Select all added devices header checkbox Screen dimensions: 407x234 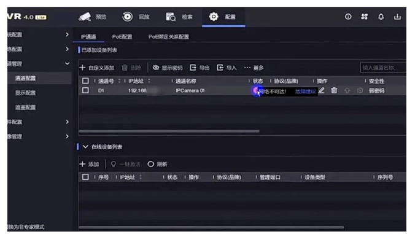click(x=85, y=81)
